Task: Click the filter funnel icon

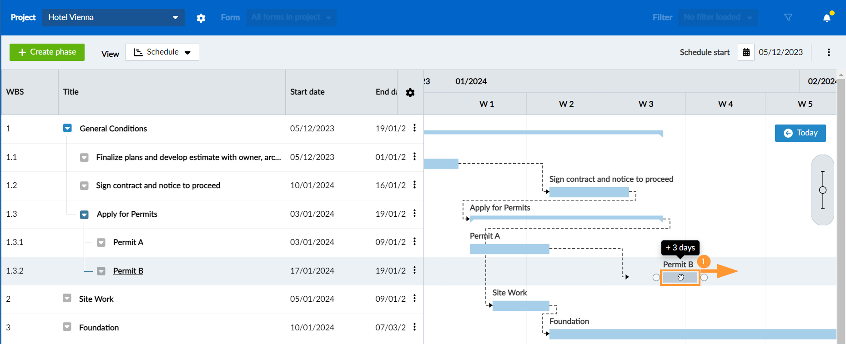Action: tap(788, 17)
